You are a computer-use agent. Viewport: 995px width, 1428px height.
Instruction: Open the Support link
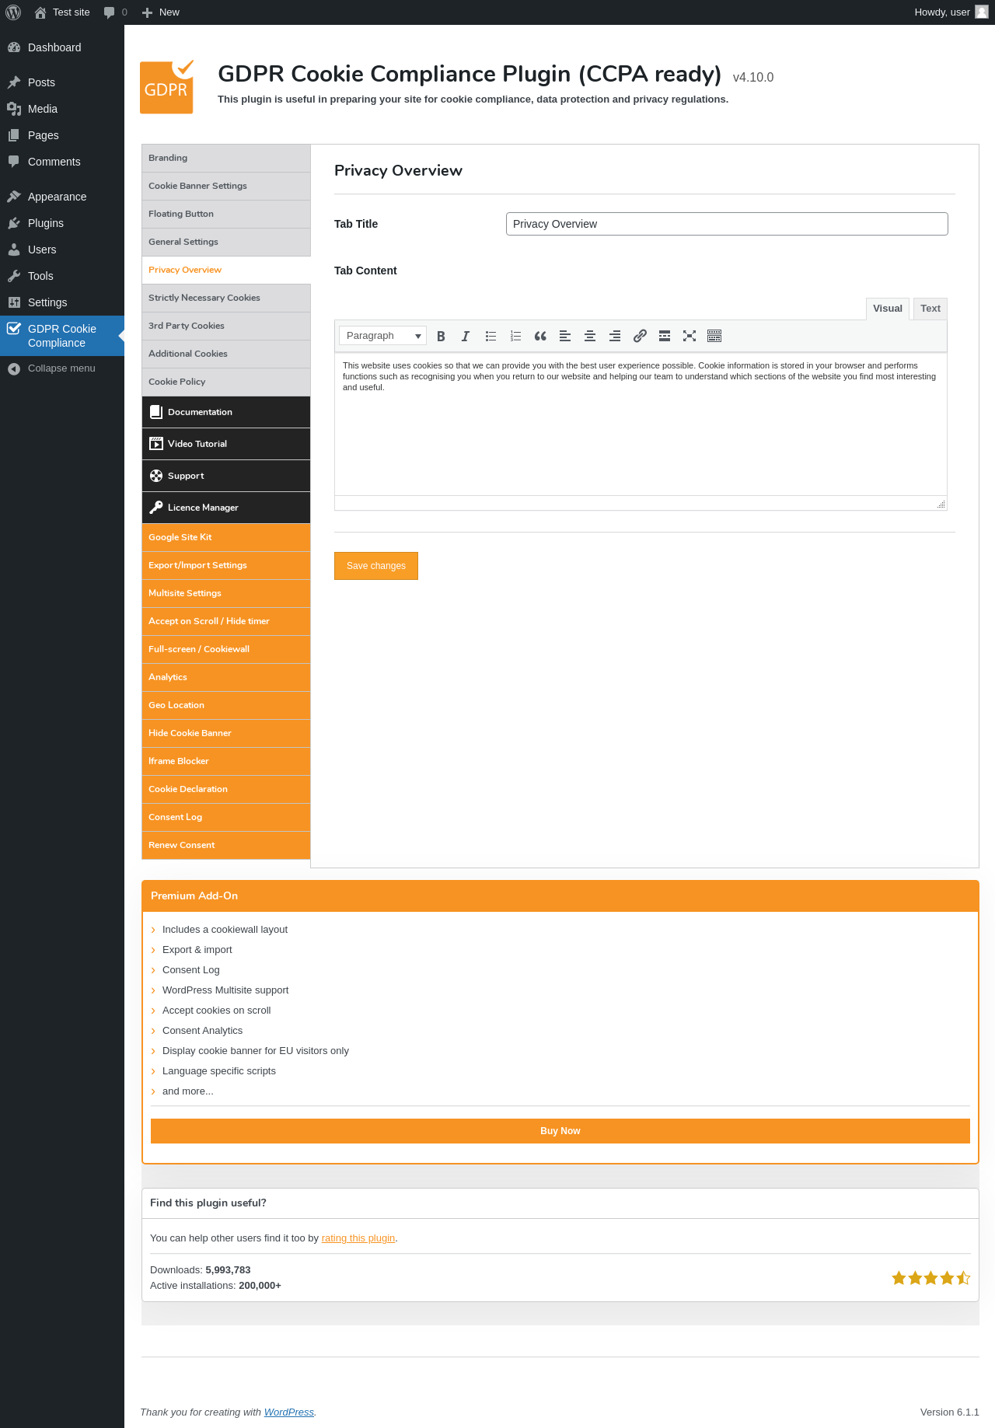click(226, 476)
